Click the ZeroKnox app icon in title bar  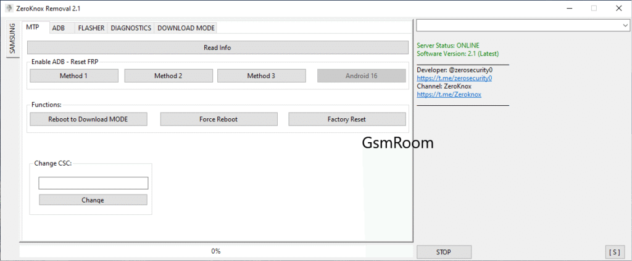(x=8, y=9)
